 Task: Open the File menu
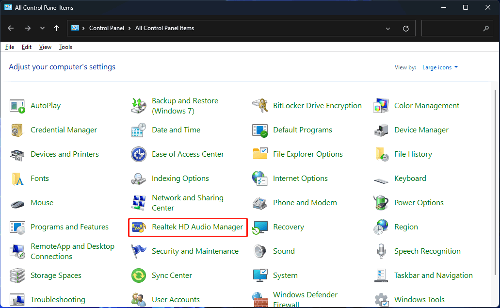pyautogui.click(x=10, y=47)
